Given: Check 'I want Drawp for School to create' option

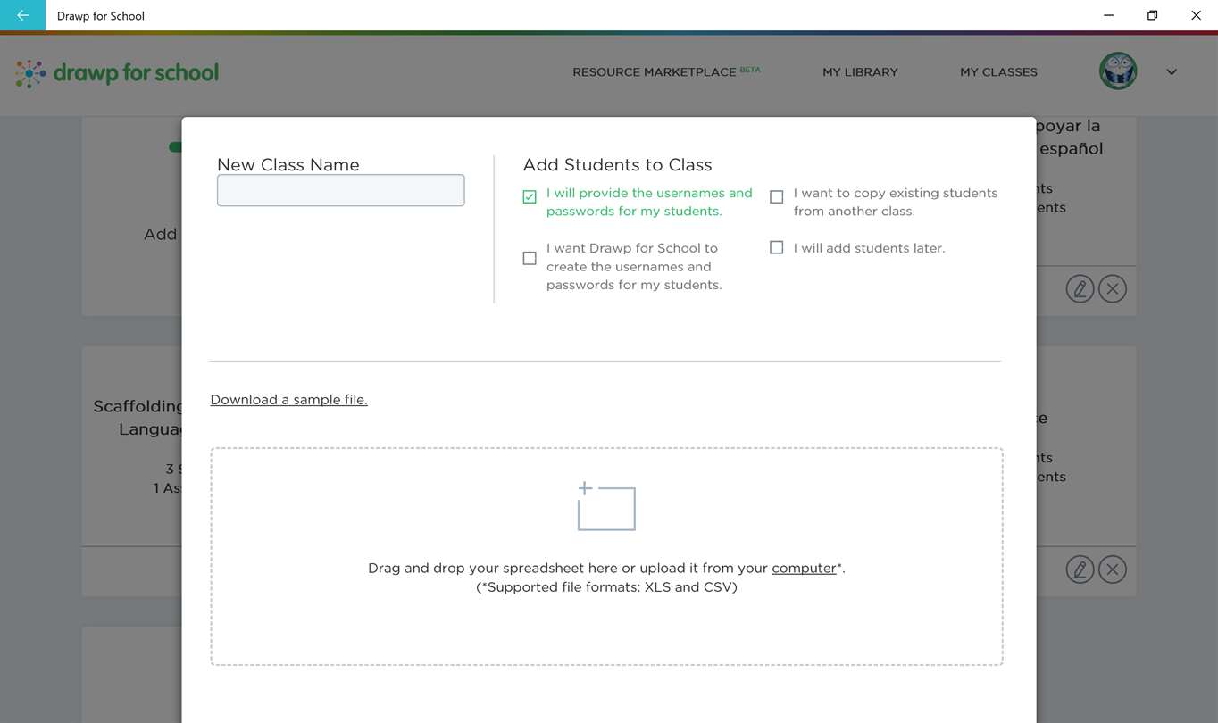Looking at the screenshot, I should coord(530,258).
